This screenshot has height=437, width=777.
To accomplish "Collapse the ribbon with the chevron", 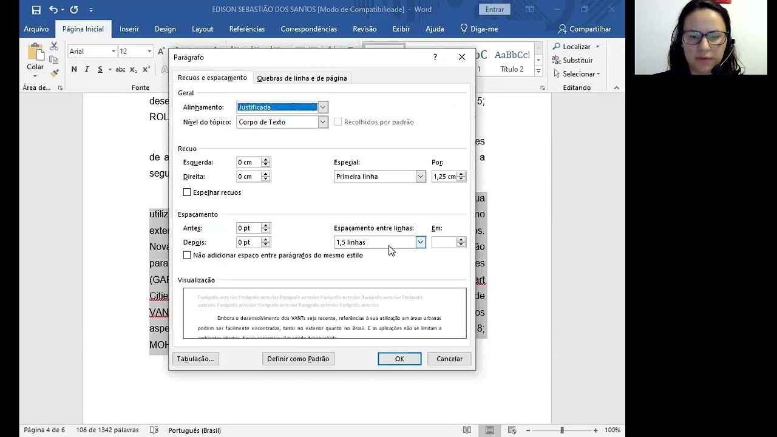I will (616, 88).
